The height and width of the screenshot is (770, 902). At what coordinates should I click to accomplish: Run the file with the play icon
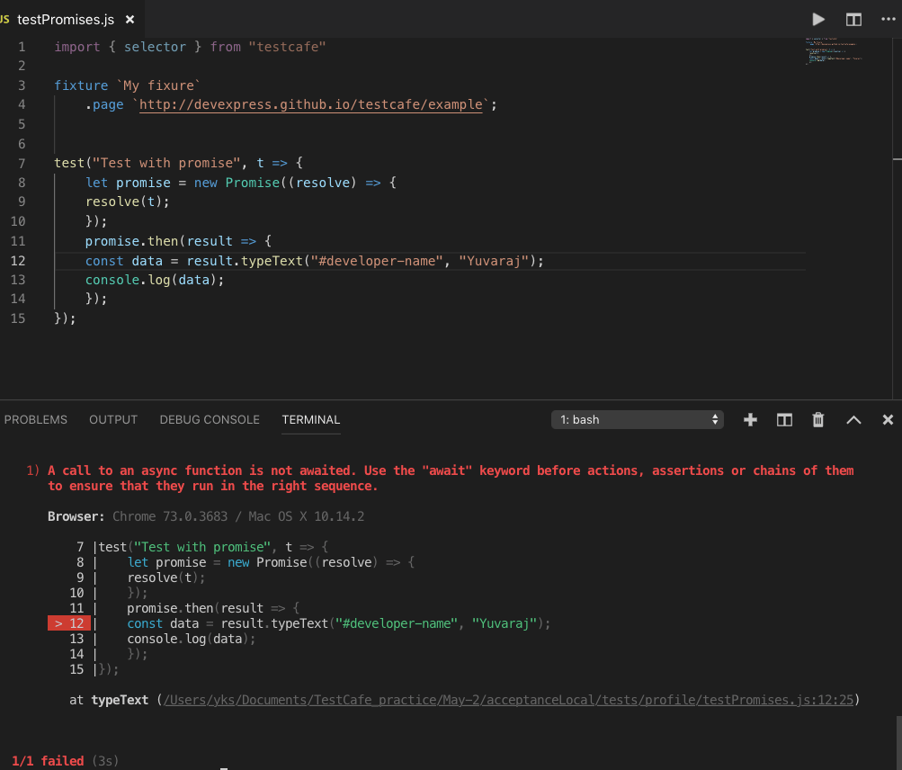818,20
